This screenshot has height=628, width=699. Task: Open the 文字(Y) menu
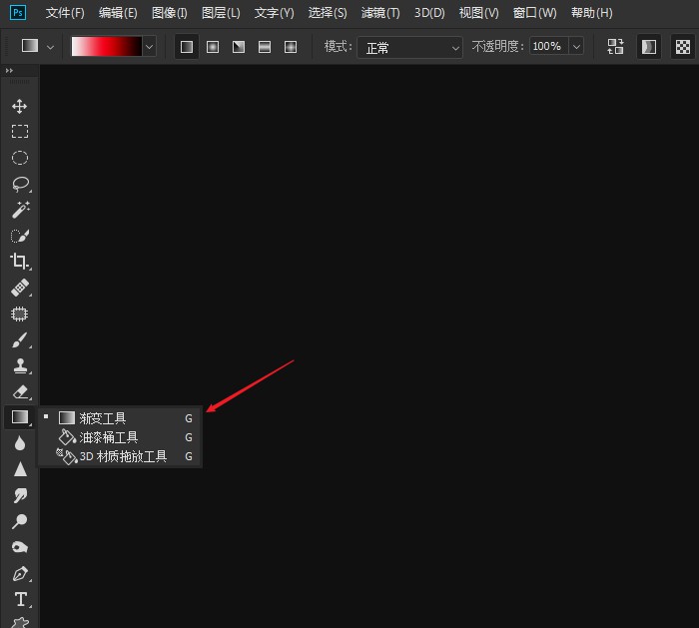pos(275,13)
